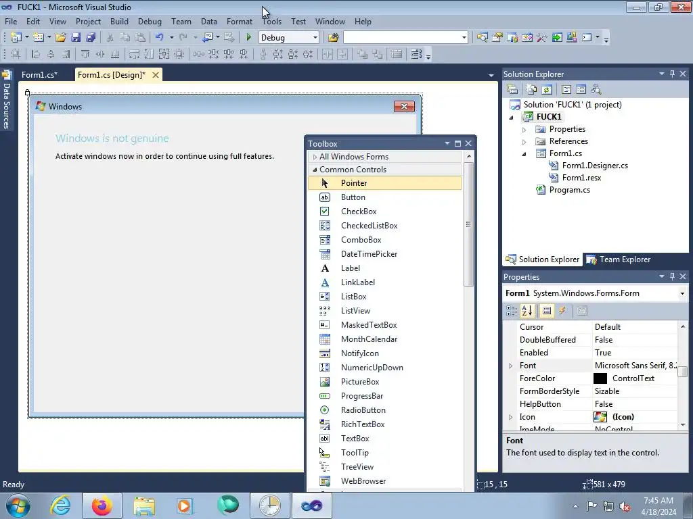This screenshot has width=693, height=519.
Task: Switch to the Team Explorer tab
Action: 619,259
